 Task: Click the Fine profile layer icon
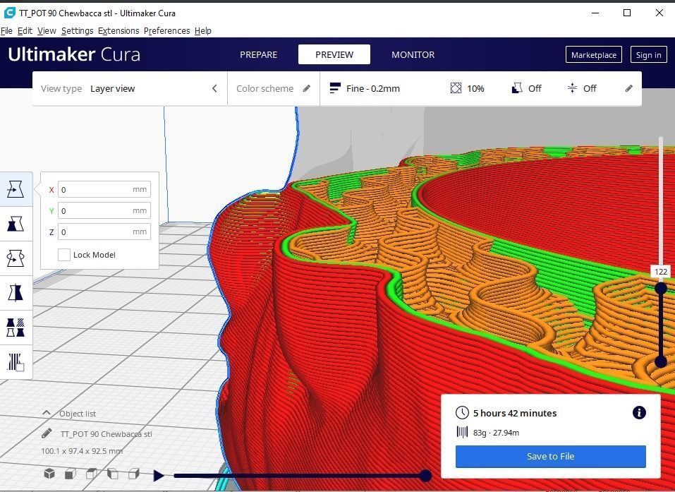point(335,88)
